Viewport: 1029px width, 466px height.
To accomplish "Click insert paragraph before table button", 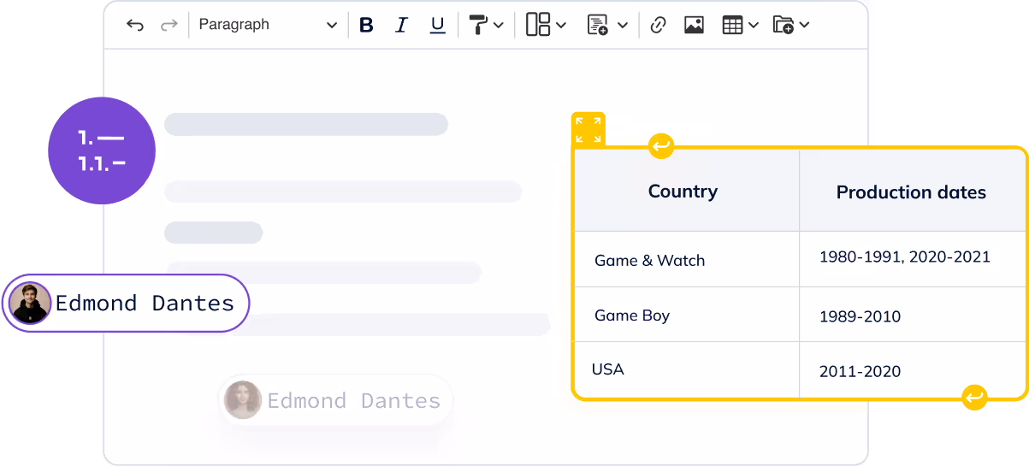I will [661, 146].
